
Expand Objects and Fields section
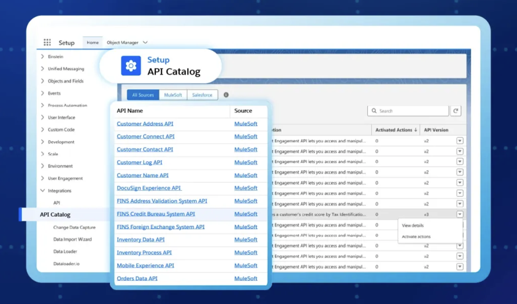click(42, 81)
